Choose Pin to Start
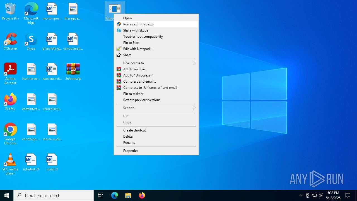This screenshot has width=357, height=201. pyautogui.click(x=156, y=43)
